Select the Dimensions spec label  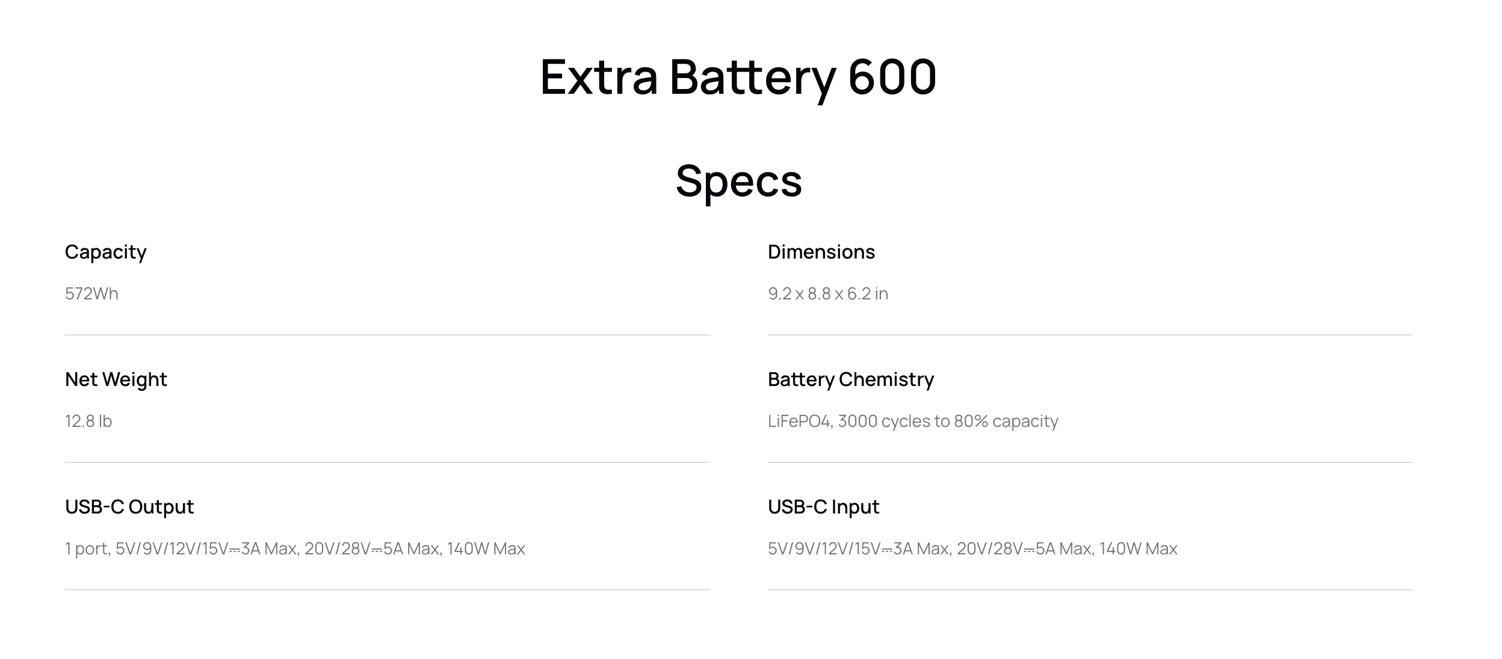coord(821,252)
